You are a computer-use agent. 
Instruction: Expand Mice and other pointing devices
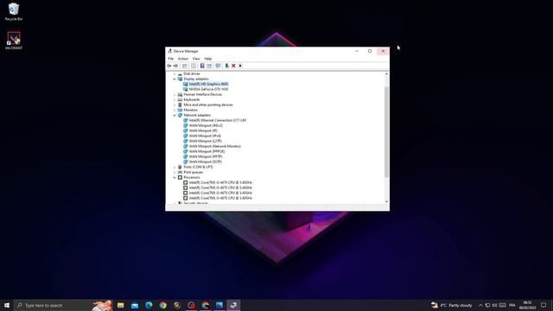click(x=175, y=105)
